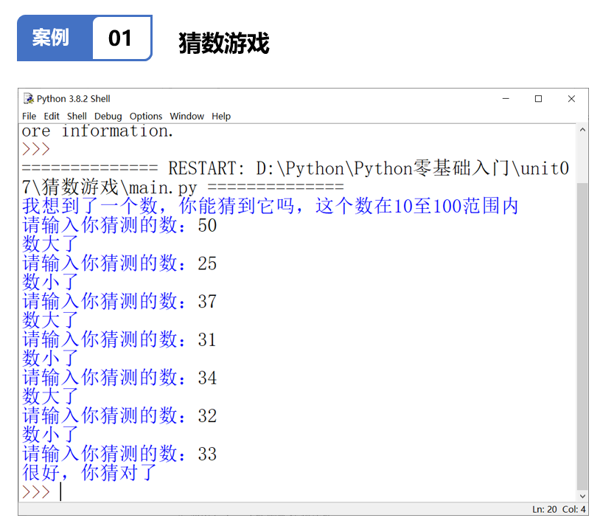Click the '猜数游戏' heading
Viewport: 614px width, 532px height.
[x=224, y=43]
